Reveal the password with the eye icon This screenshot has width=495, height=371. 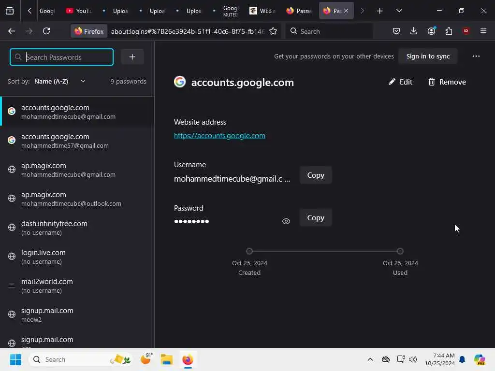point(286,221)
